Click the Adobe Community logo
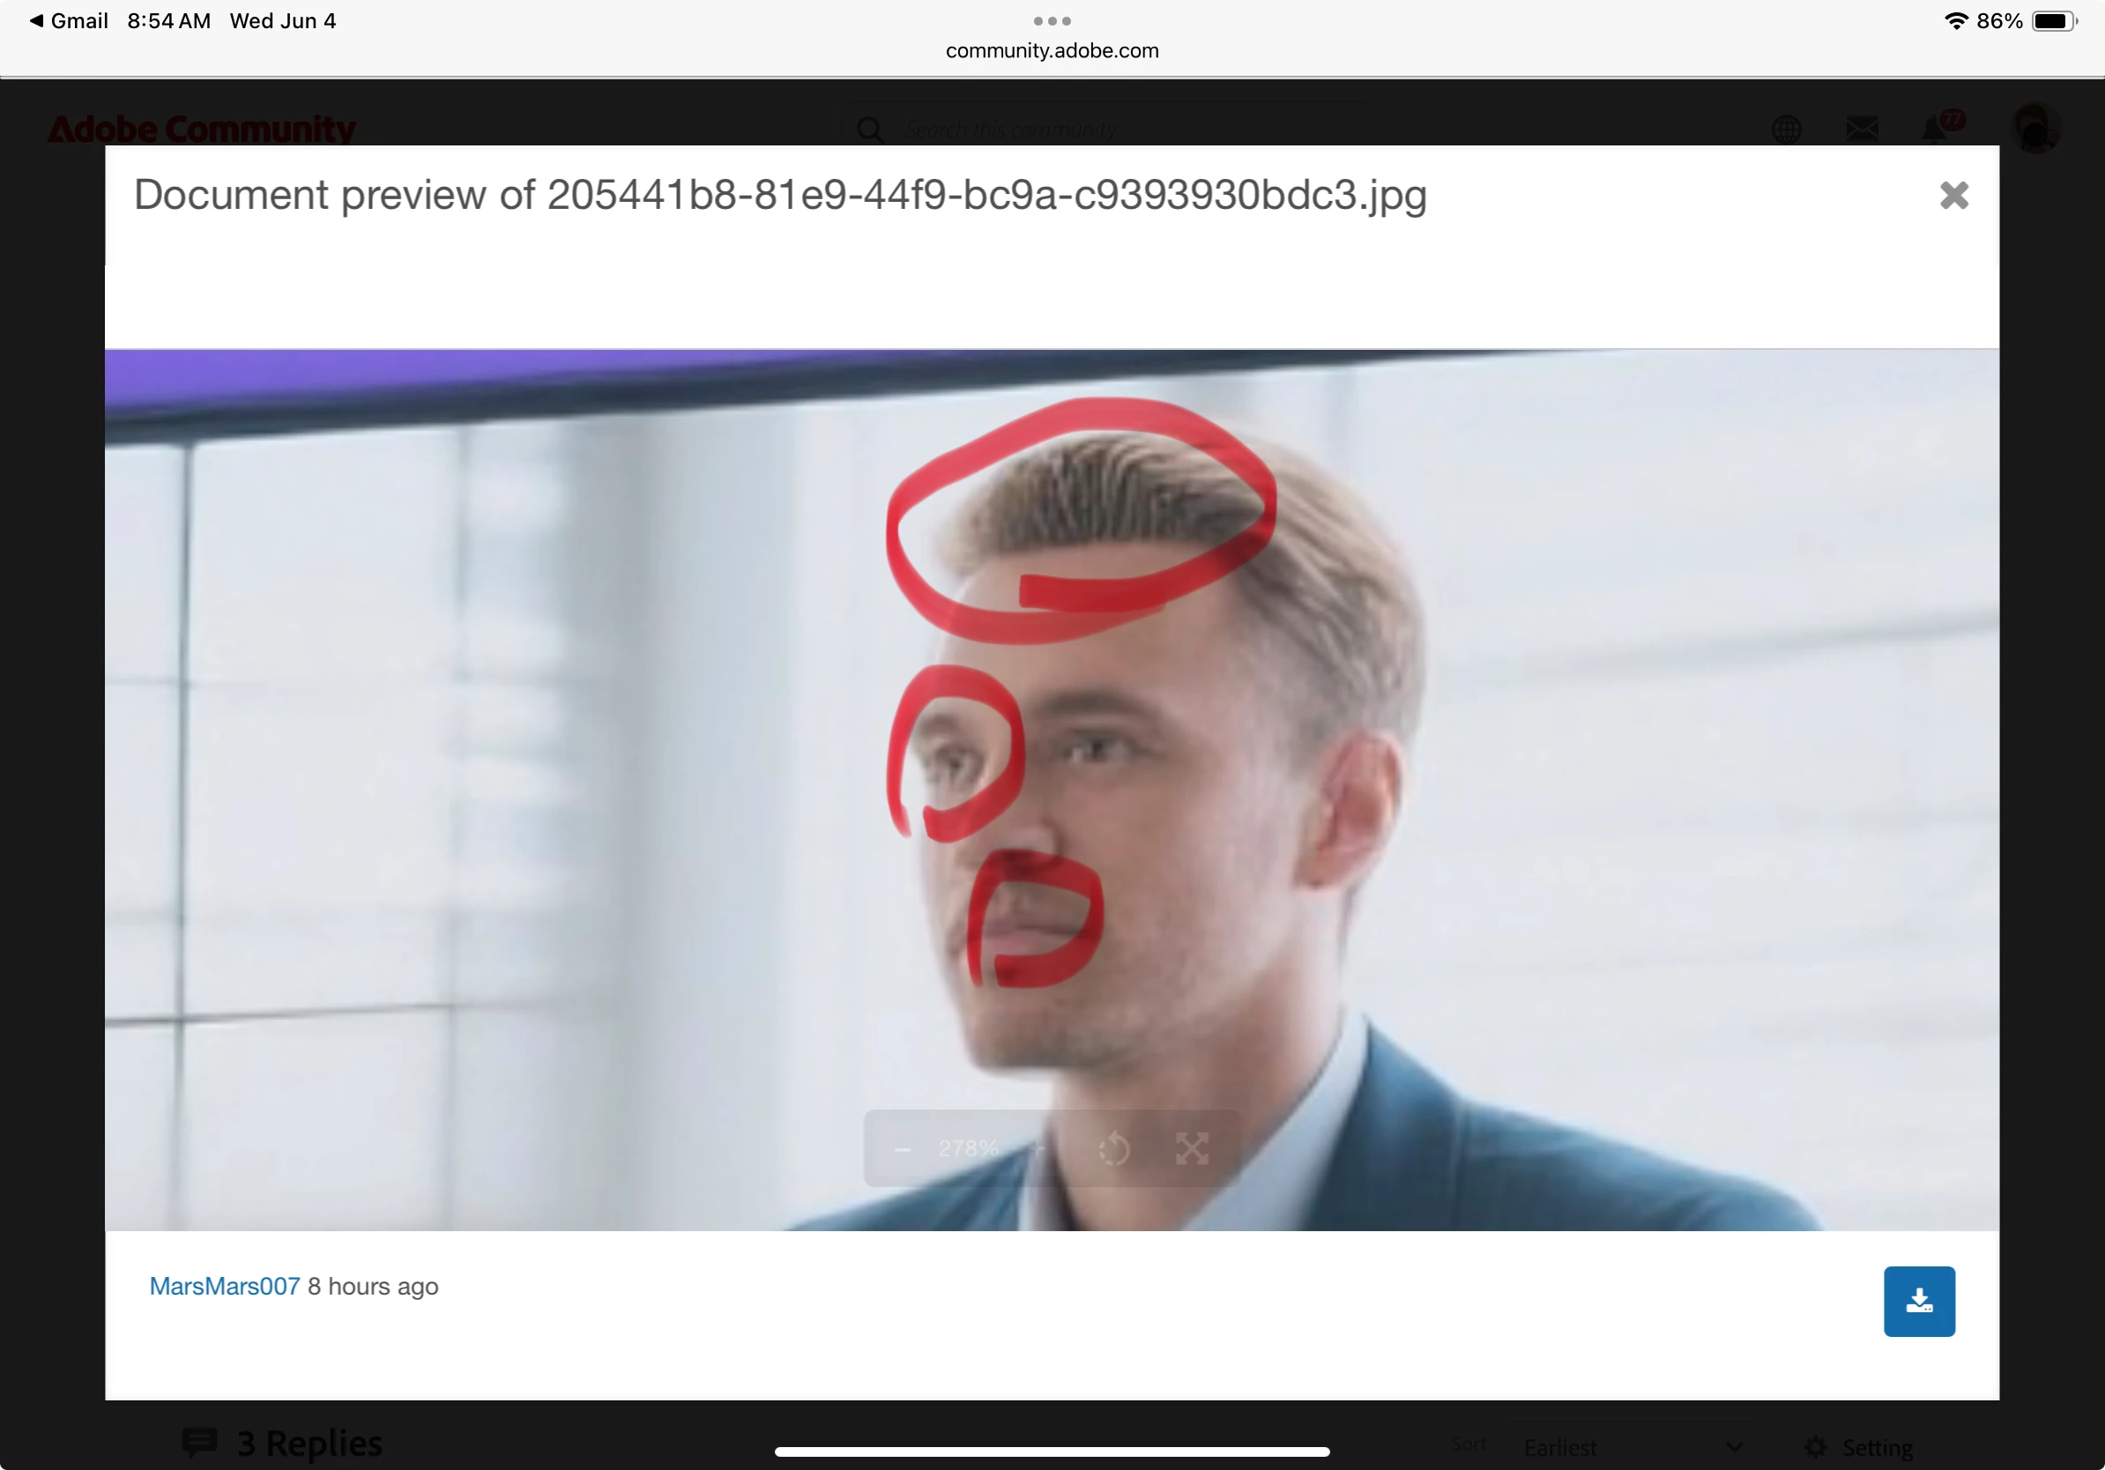Screen dimensions: 2105x1470 click(x=202, y=129)
